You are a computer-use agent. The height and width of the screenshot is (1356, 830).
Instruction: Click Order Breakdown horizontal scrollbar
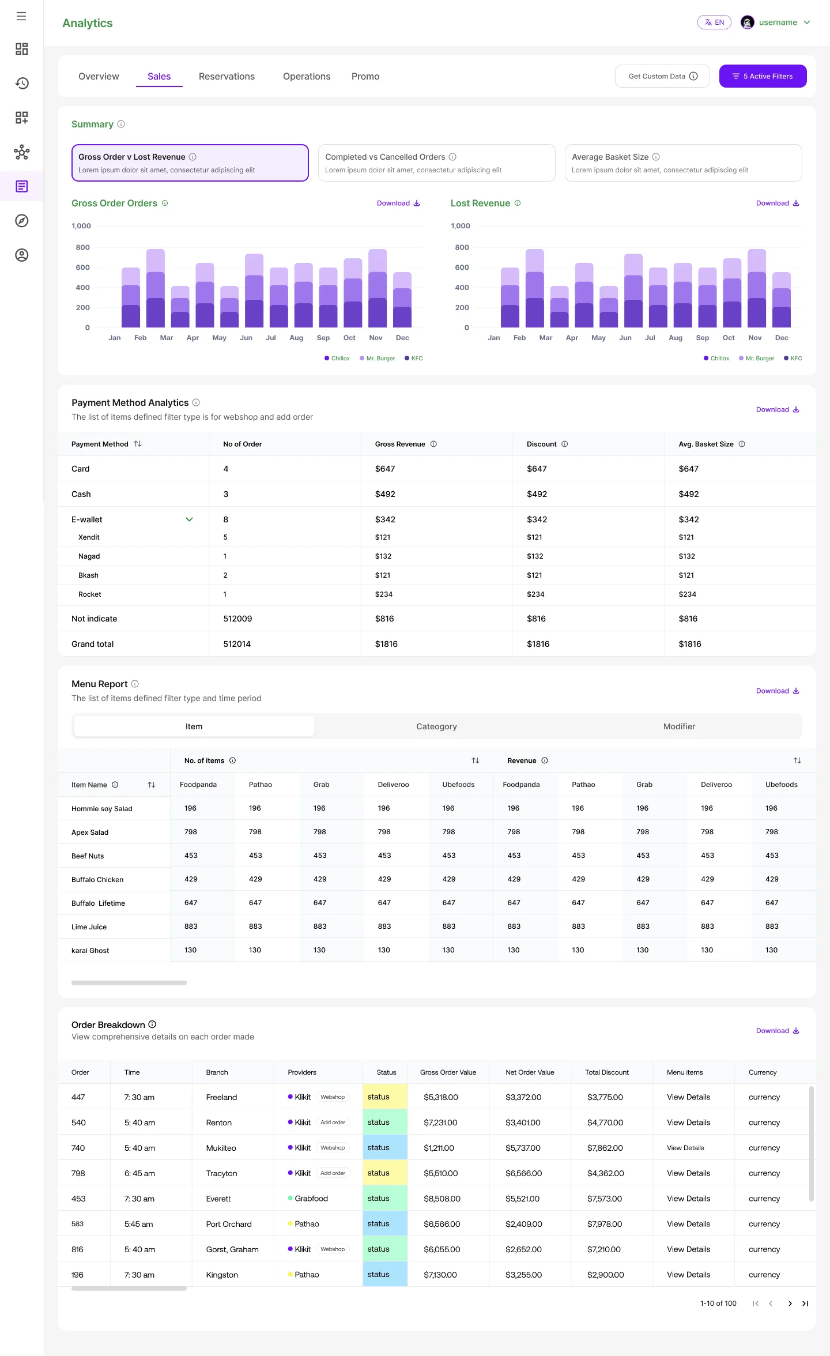pyautogui.click(x=129, y=1289)
